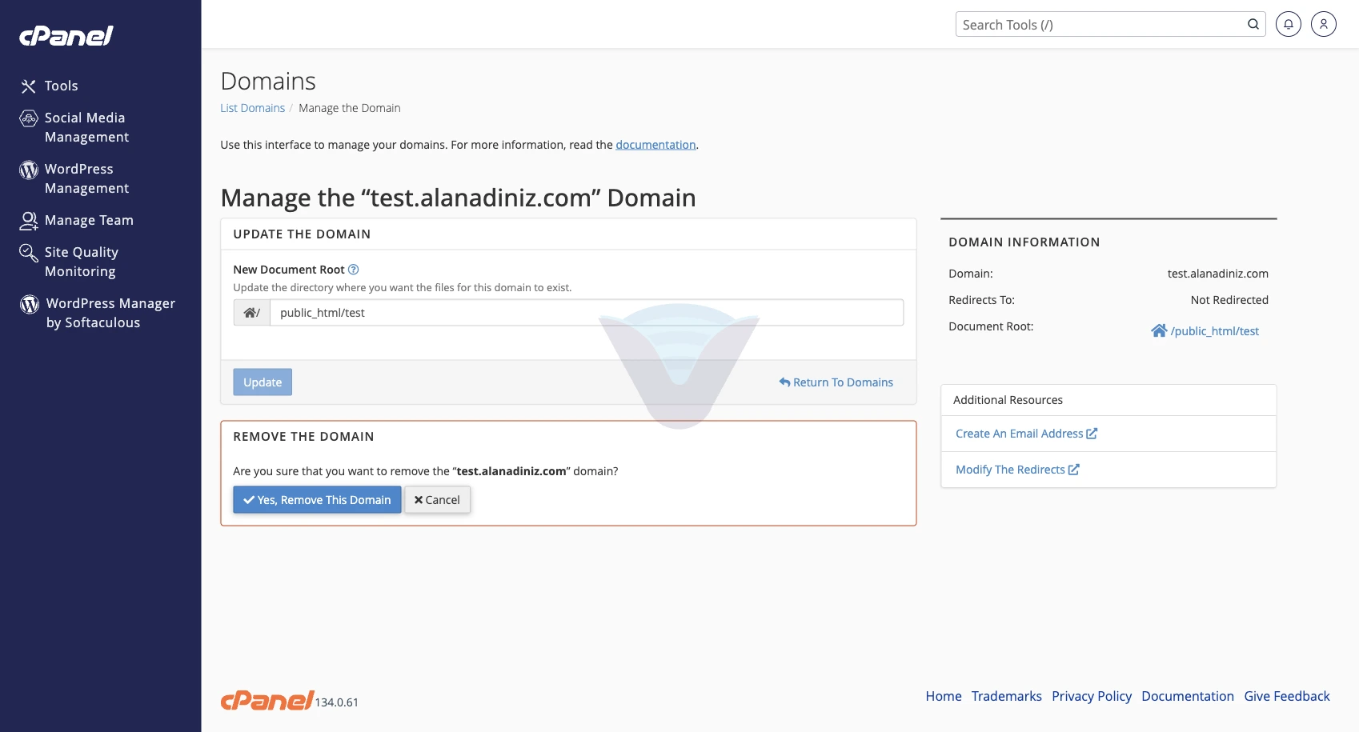
Task: Click the search magnifier icon
Action: coord(1253,24)
